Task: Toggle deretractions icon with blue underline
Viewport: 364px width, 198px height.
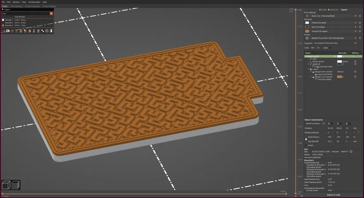Action: click(17, 31)
